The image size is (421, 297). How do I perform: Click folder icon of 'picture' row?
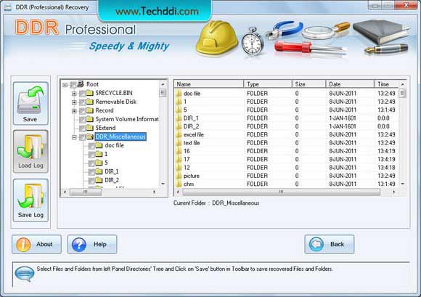[179, 176]
